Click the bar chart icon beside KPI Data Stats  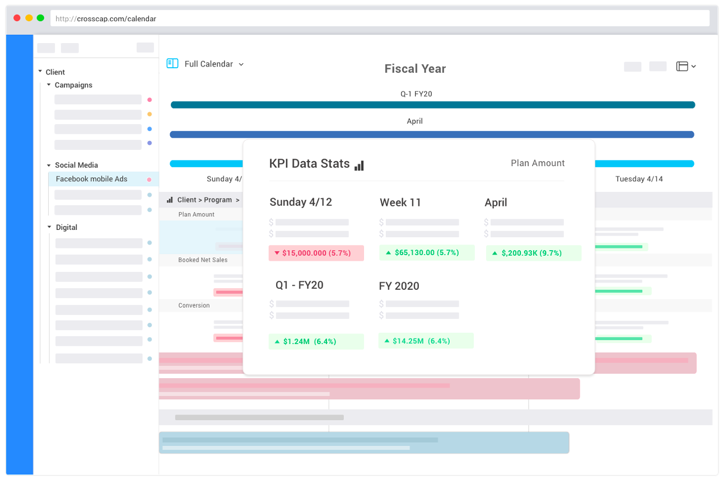(359, 165)
